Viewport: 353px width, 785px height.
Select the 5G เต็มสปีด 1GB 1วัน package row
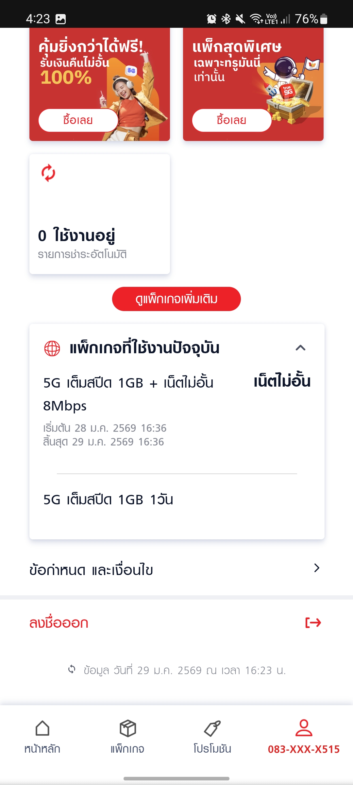point(177,500)
